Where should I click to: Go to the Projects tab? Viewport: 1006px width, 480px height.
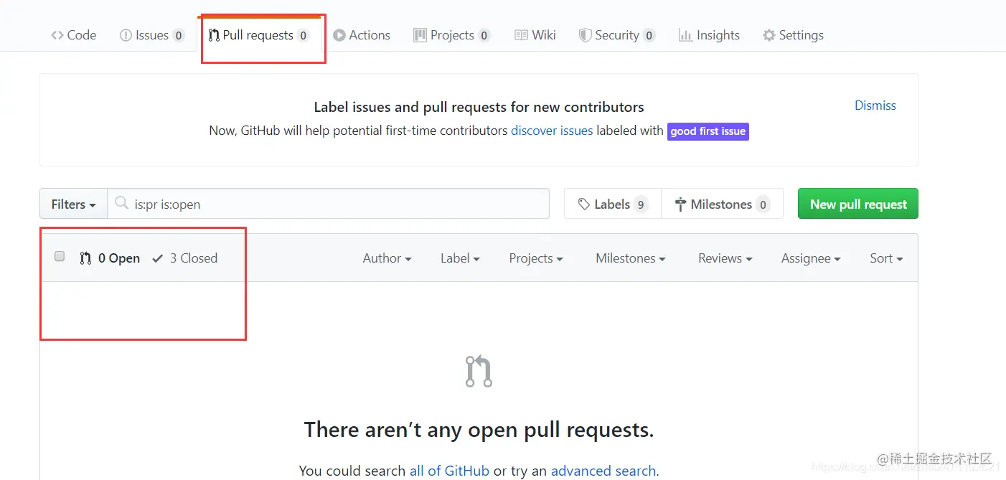[x=452, y=35]
